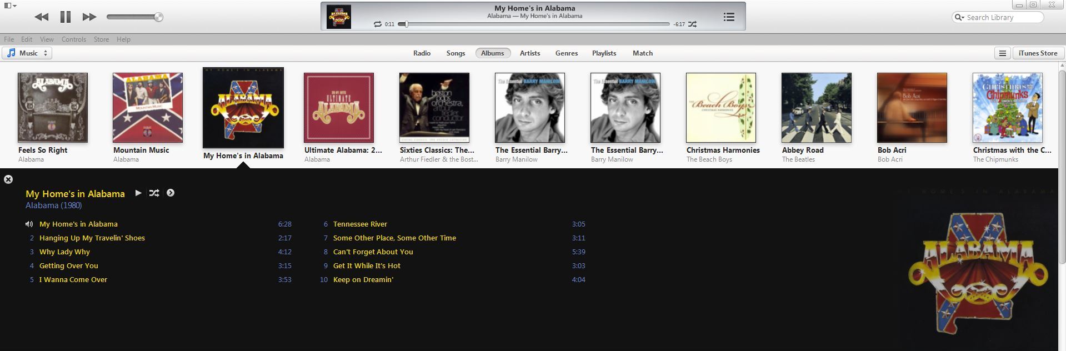Viewport: 1066px width, 351px height.
Task: Open the Help menu
Action: coord(123,39)
